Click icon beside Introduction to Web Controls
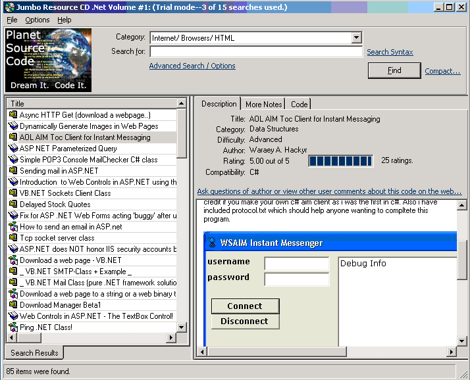 (x=13, y=181)
